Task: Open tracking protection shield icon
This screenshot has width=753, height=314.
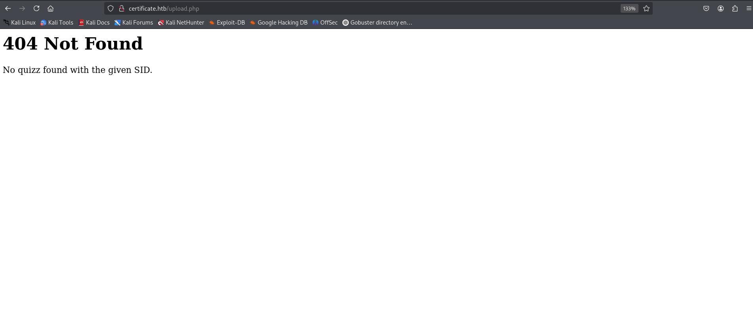Action: coord(111,8)
